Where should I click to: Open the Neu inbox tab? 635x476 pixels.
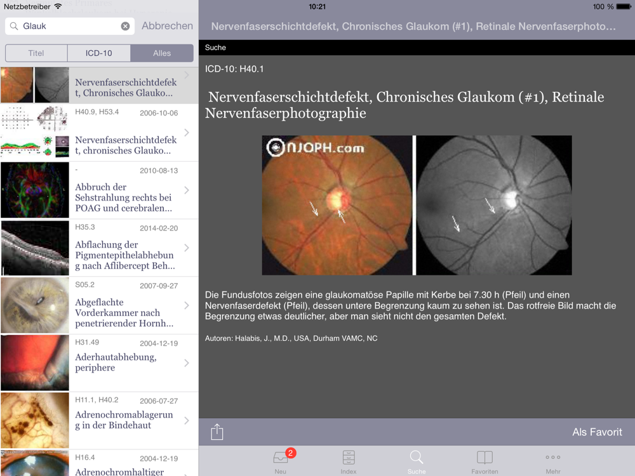[281, 461]
